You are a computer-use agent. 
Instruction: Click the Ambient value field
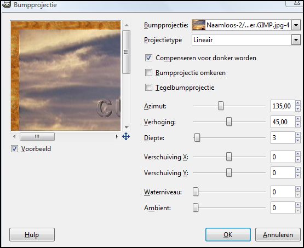283,207
